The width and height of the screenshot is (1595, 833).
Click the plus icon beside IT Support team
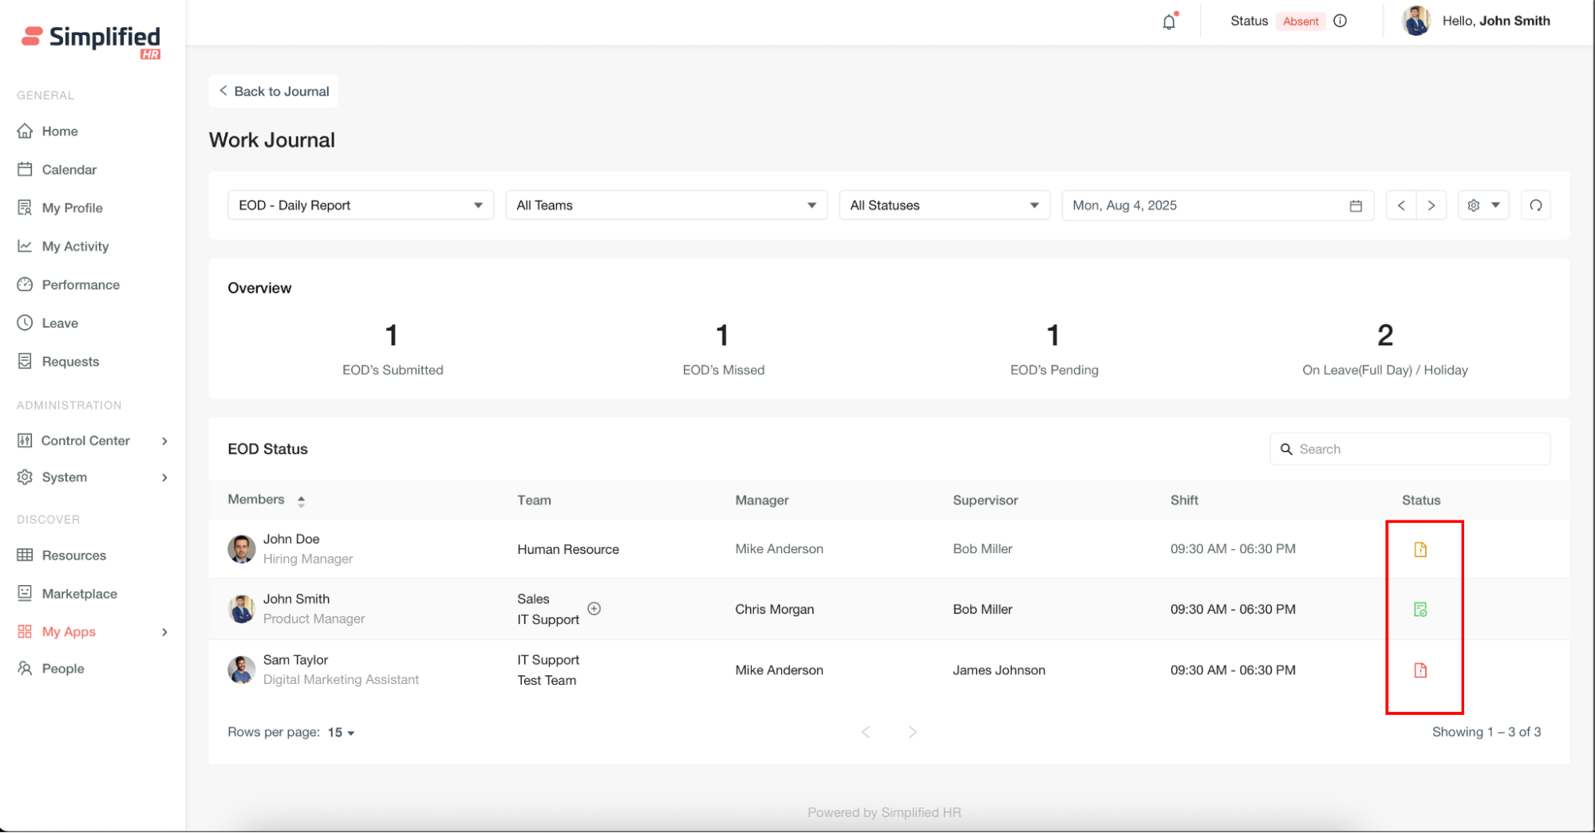pos(594,609)
